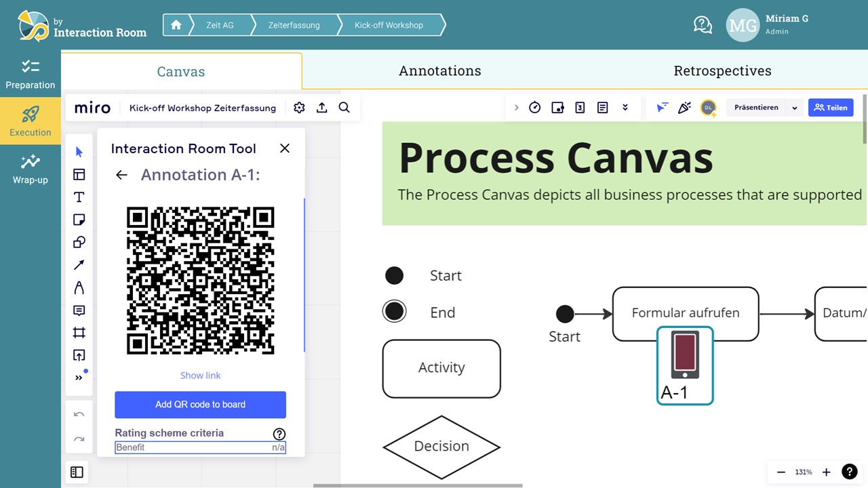The image size is (868, 488).
Task: Select the A-1 phone annotation on canvas
Action: point(685,365)
